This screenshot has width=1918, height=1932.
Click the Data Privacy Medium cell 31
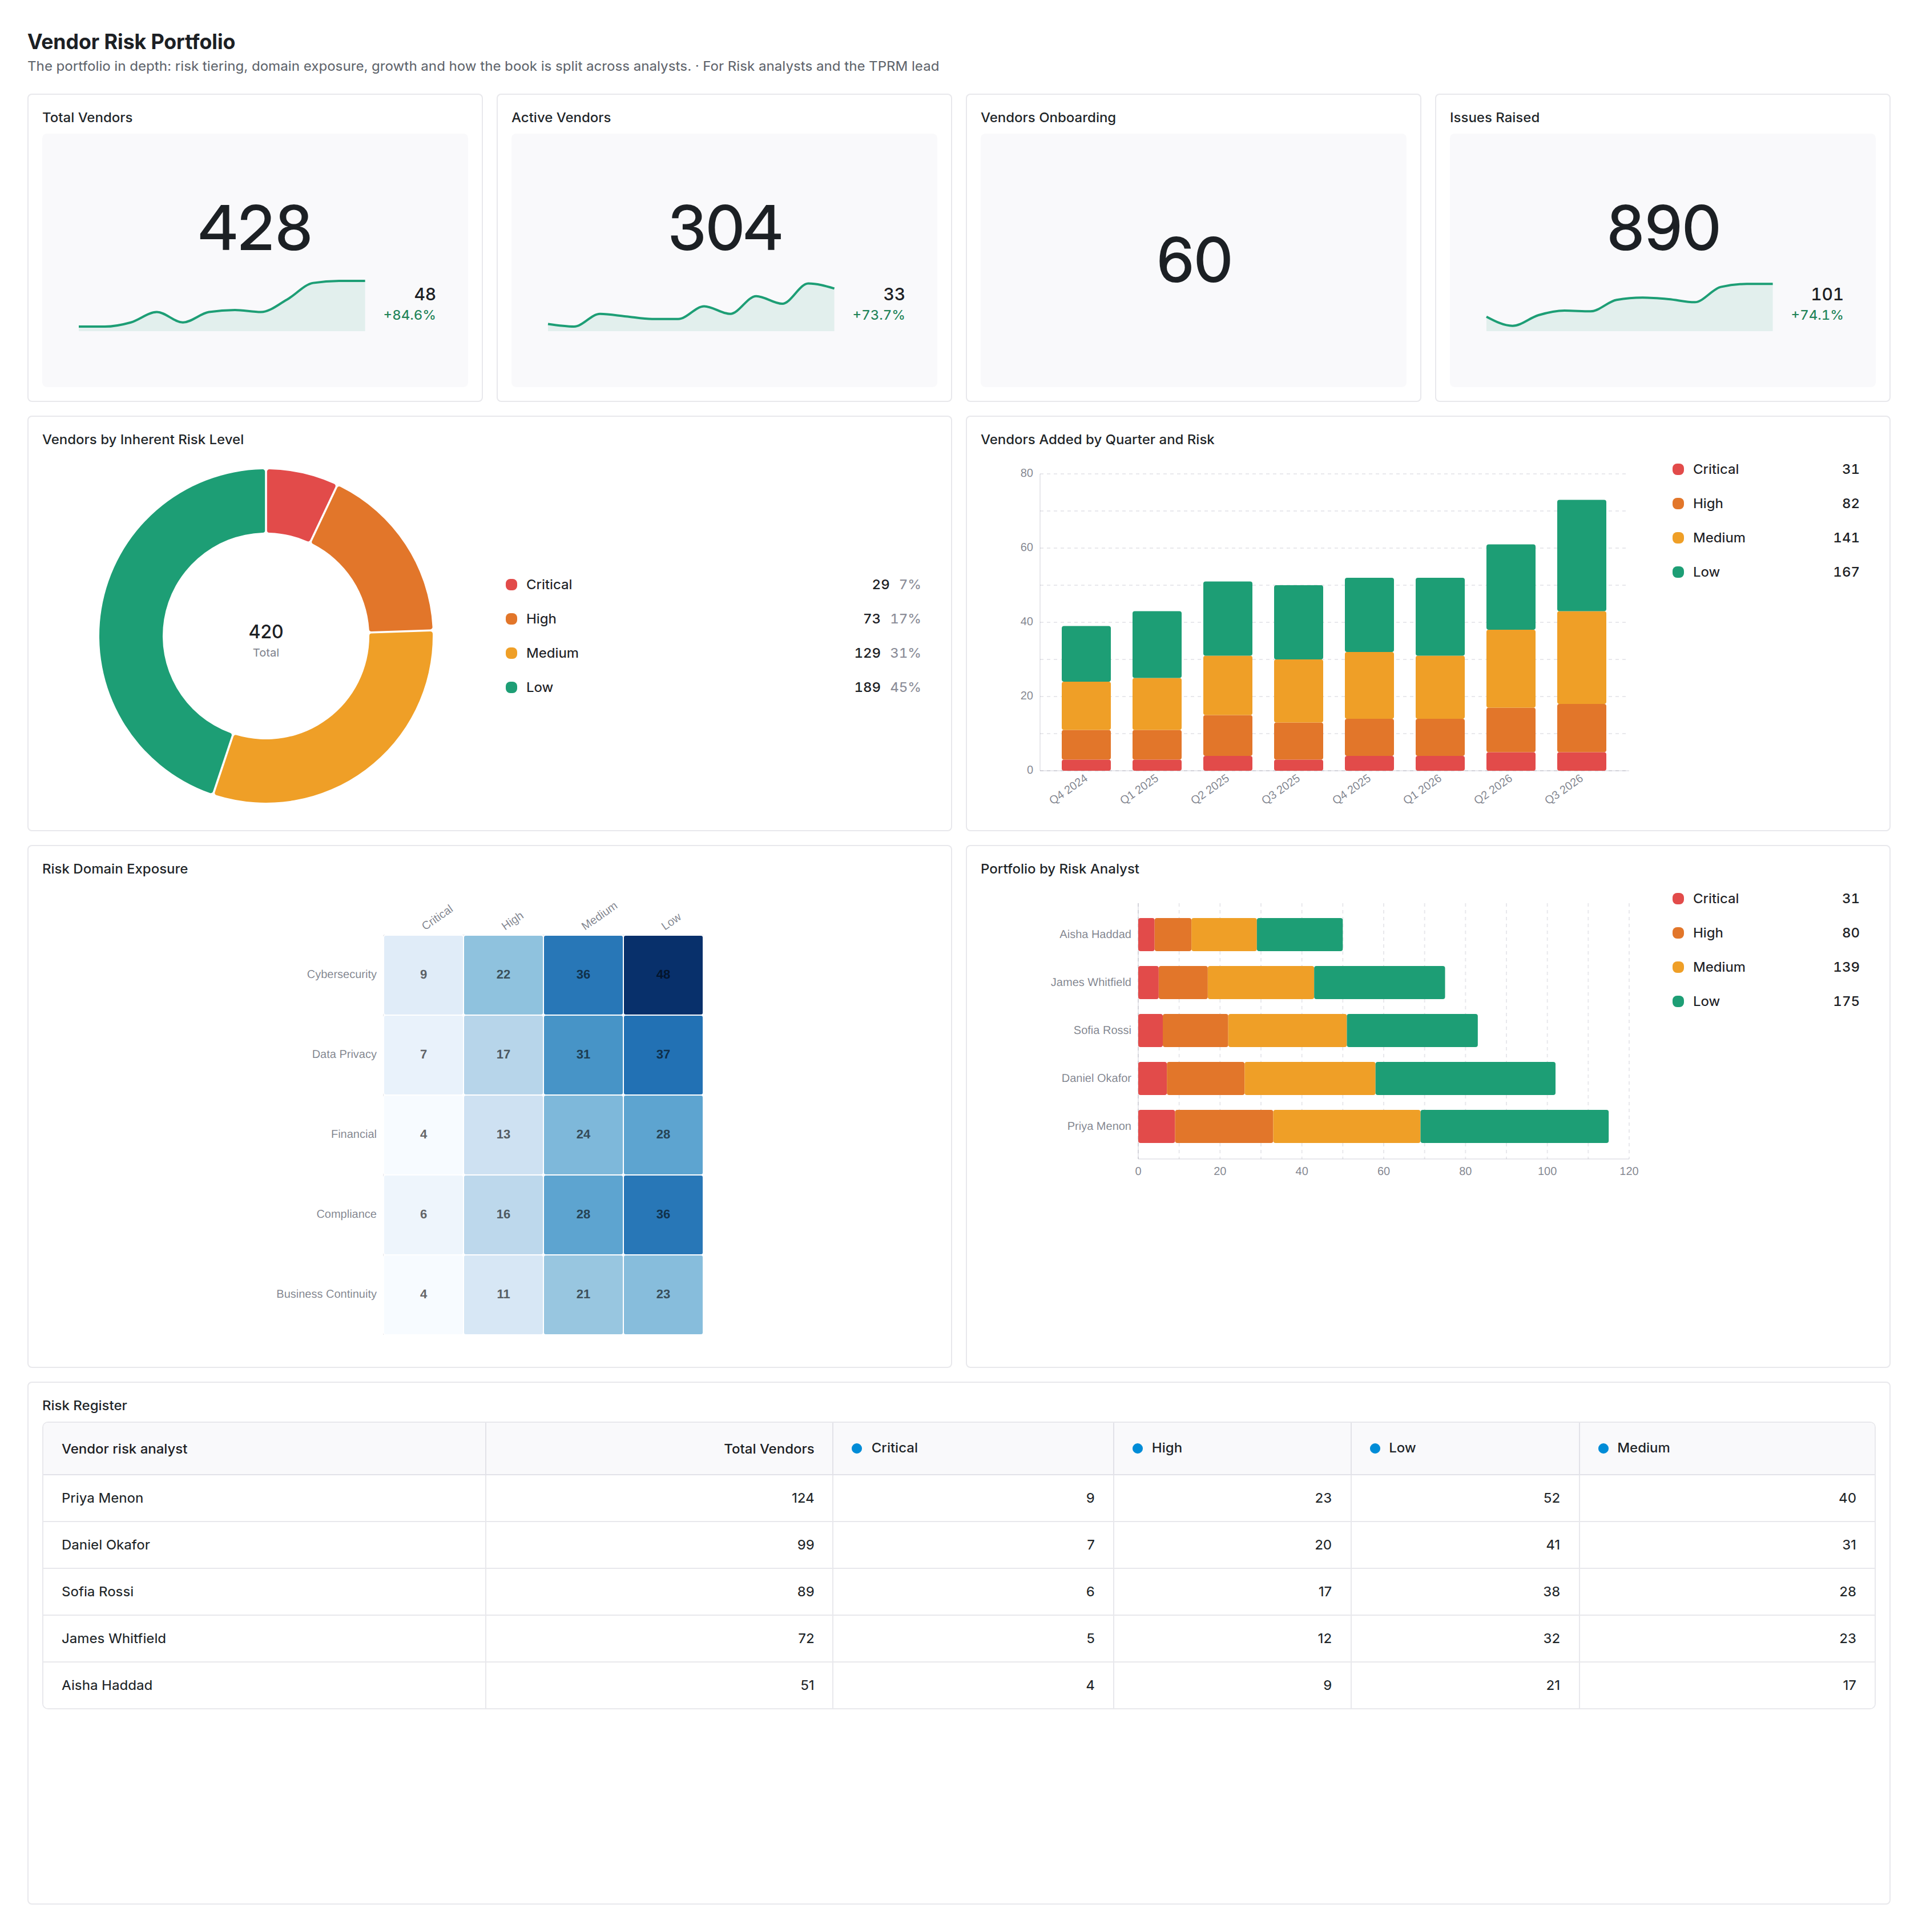[x=583, y=1055]
